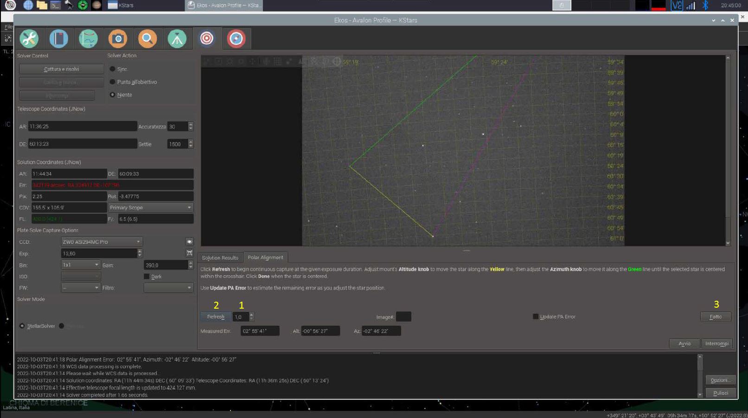Adjust the Exp 13,50 spinner arrows
This screenshot has width=748, height=418.
140,253
